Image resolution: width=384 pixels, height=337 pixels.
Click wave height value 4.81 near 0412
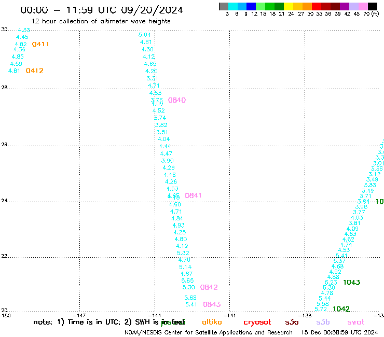click(x=14, y=71)
